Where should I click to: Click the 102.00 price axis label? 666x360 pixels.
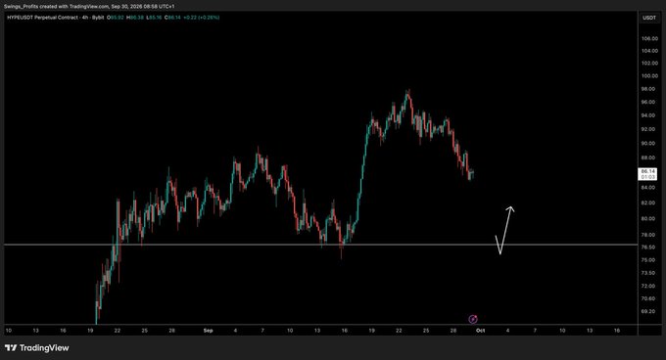point(649,64)
